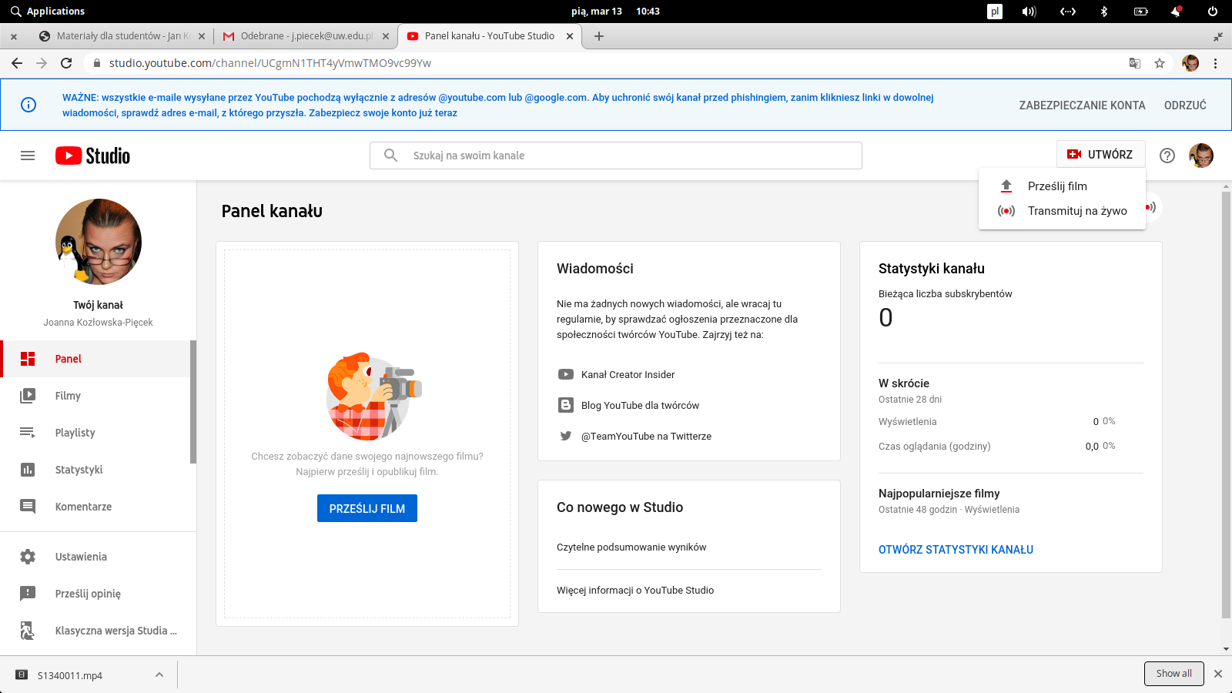Screen dimensions: 1232x693
Task: Open Statystyki analytics icon in sidebar
Action: [x=28, y=470]
